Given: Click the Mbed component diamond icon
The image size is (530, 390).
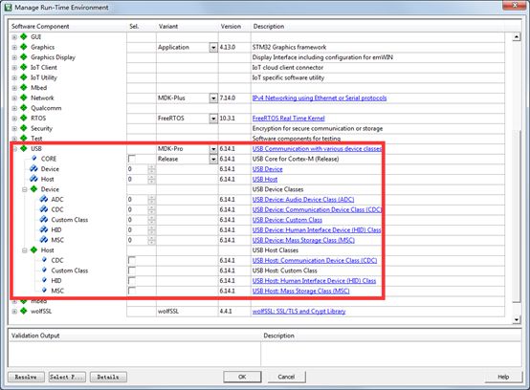Looking at the screenshot, I should point(23,87).
